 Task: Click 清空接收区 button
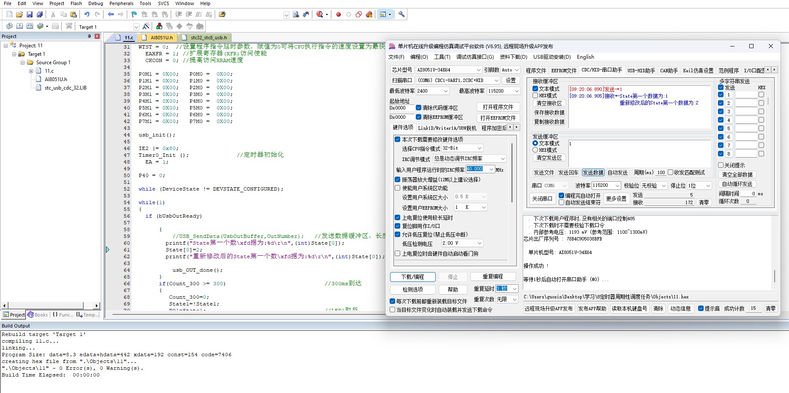tap(549, 103)
